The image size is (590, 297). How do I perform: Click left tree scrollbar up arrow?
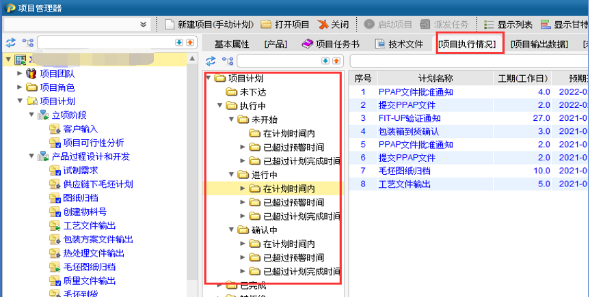coord(192,59)
